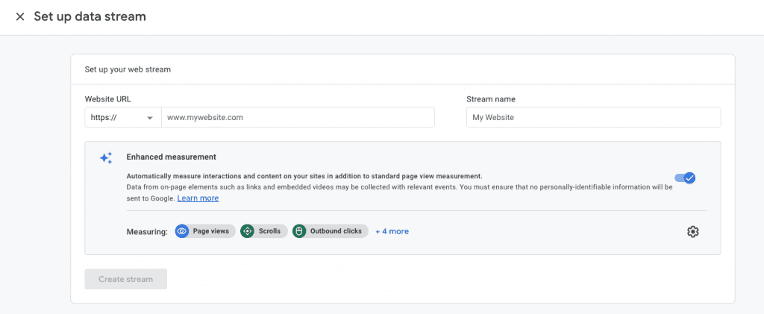Click the Outbound clicks mouse icon
764x314 pixels.
pyautogui.click(x=299, y=231)
